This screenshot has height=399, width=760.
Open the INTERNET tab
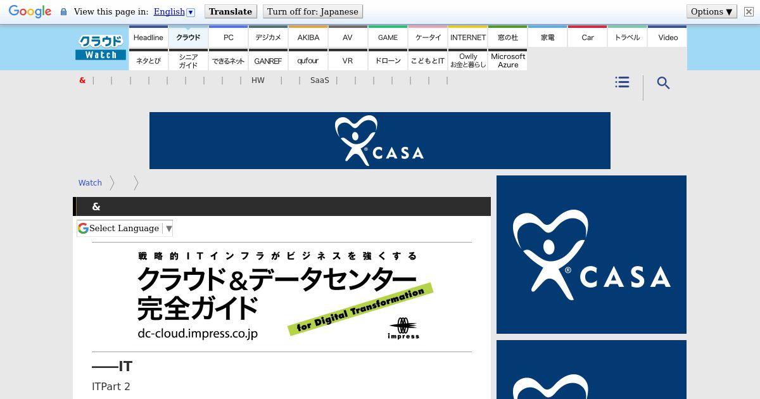(468, 37)
